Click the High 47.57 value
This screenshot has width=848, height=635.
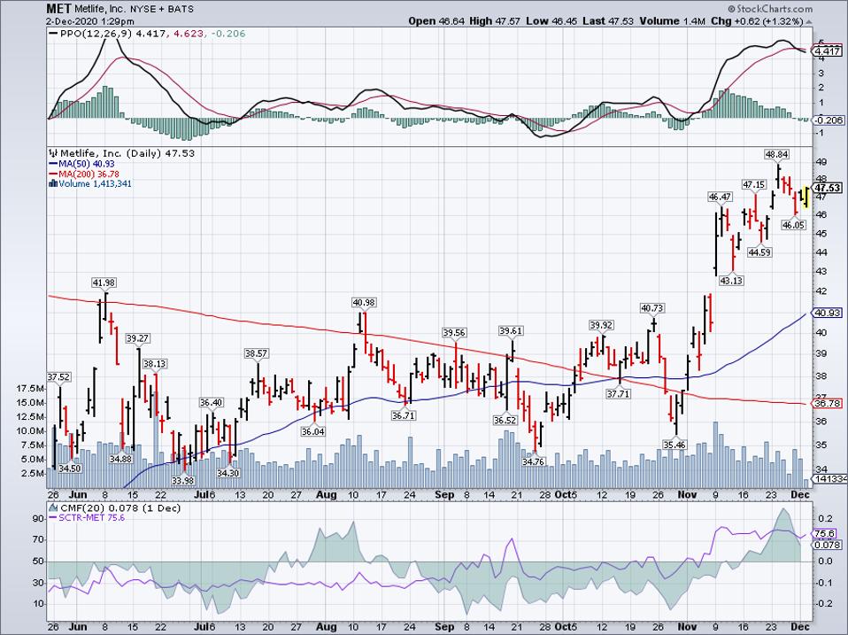click(495, 21)
